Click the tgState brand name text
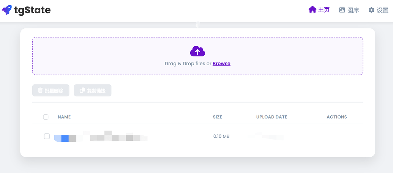Viewport: 393px width, 173px height. 32,10
